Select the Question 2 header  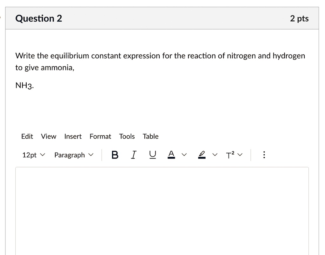[x=38, y=18]
